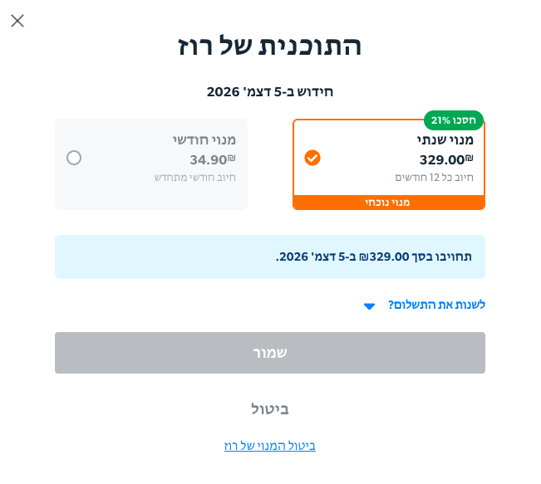Click the 329.00 price in the annual card
The width and height of the screenshot is (541, 484).
point(441,160)
